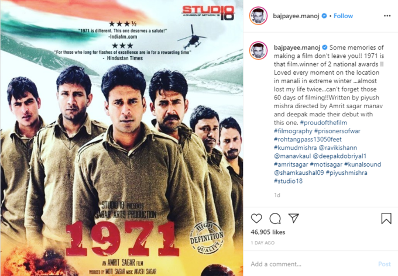This screenshot has height=276, width=398.
Task: Open comments via the speech bubble icon
Action: coord(275,219)
